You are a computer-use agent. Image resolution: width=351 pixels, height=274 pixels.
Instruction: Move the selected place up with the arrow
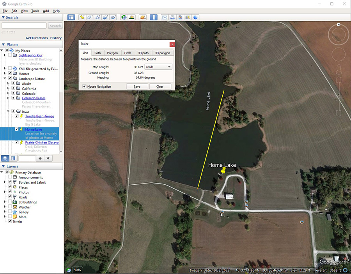[x=40, y=158]
